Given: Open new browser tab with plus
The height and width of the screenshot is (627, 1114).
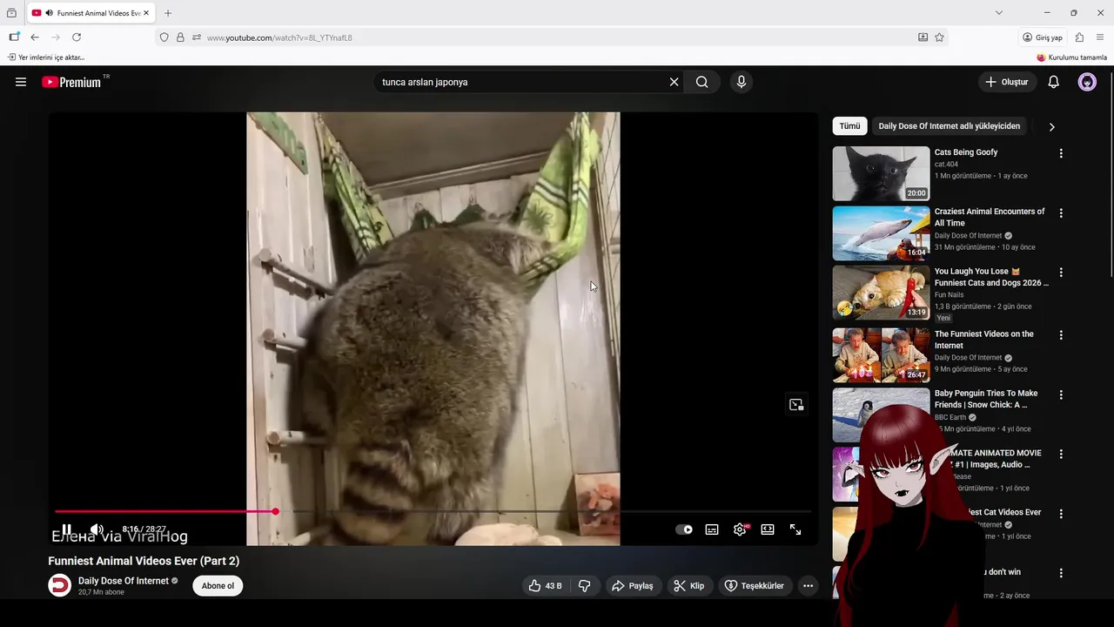Looking at the screenshot, I should coord(168,13).
